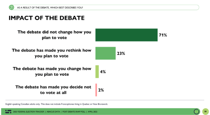Click the 4% value label

(x=103, y=72)
